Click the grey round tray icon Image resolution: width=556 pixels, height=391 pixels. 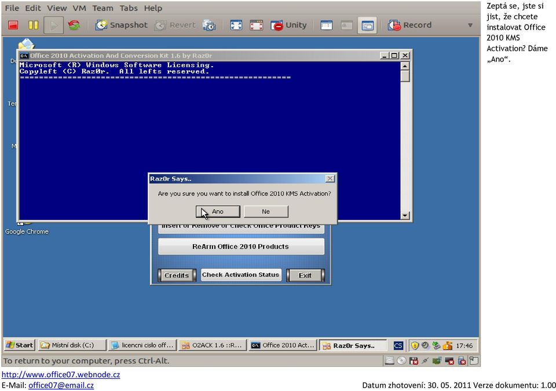coord(425,345)
